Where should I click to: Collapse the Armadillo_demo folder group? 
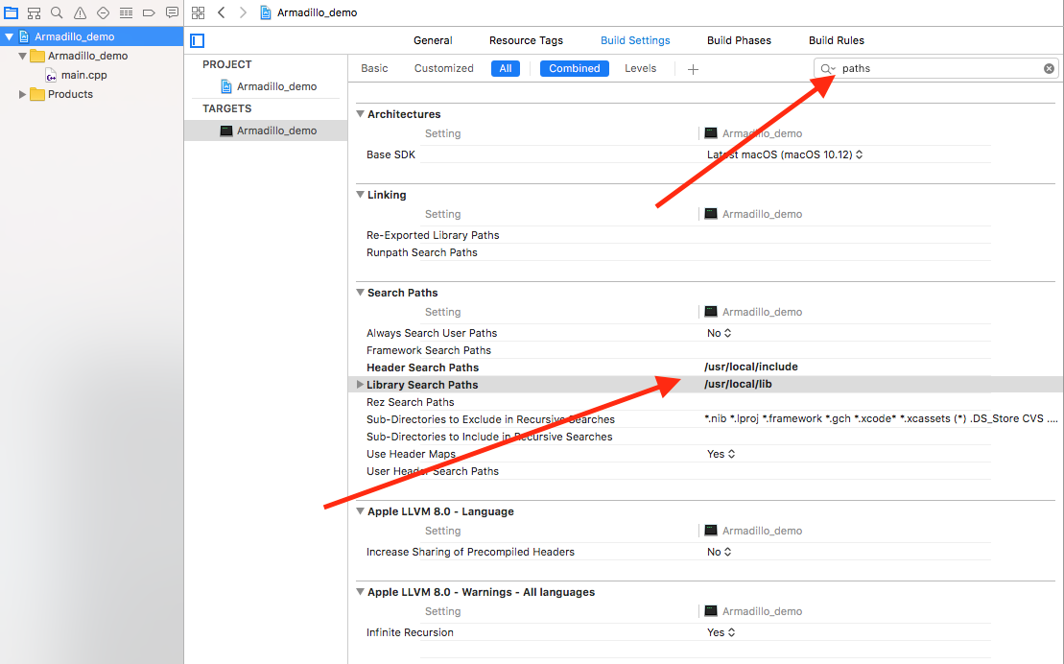(22, 56)
